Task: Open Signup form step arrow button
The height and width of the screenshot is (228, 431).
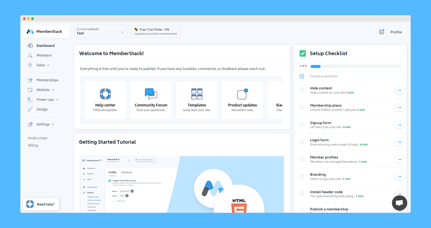Action: [399, 125]
